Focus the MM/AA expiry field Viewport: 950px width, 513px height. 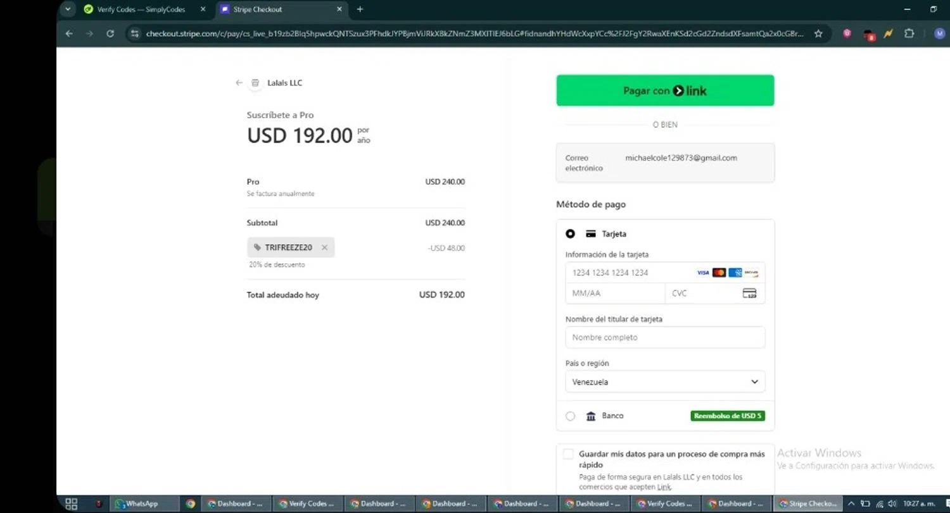pyautogui.click(x=615, y=294)
